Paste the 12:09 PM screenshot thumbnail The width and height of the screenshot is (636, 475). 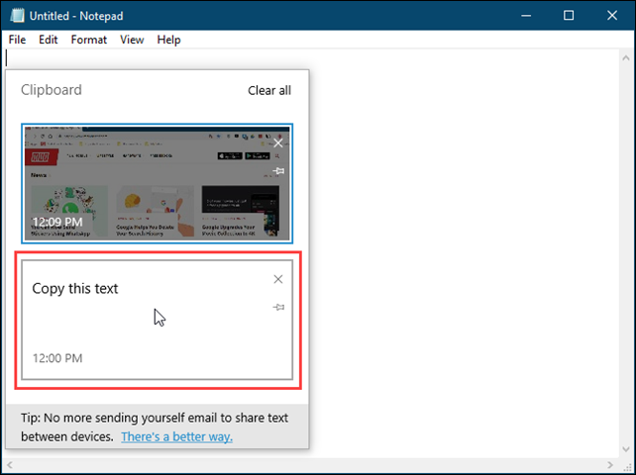click(157, 183)
